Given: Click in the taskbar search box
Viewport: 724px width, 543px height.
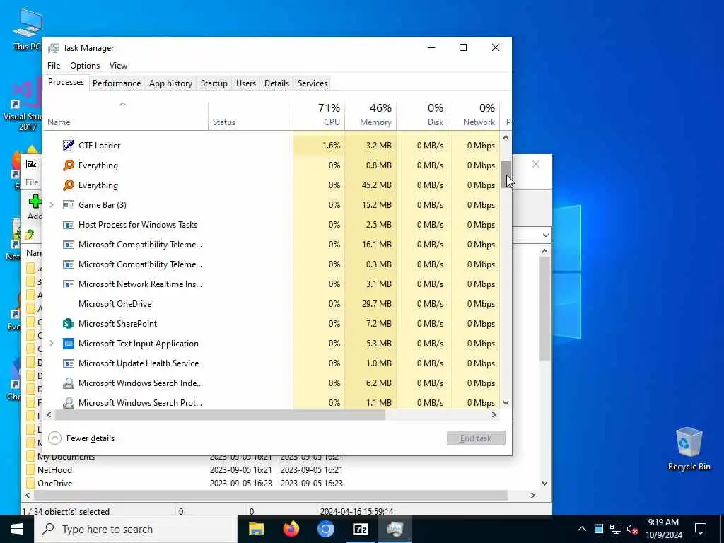Looking at the screenshot, I should (135, 529).
